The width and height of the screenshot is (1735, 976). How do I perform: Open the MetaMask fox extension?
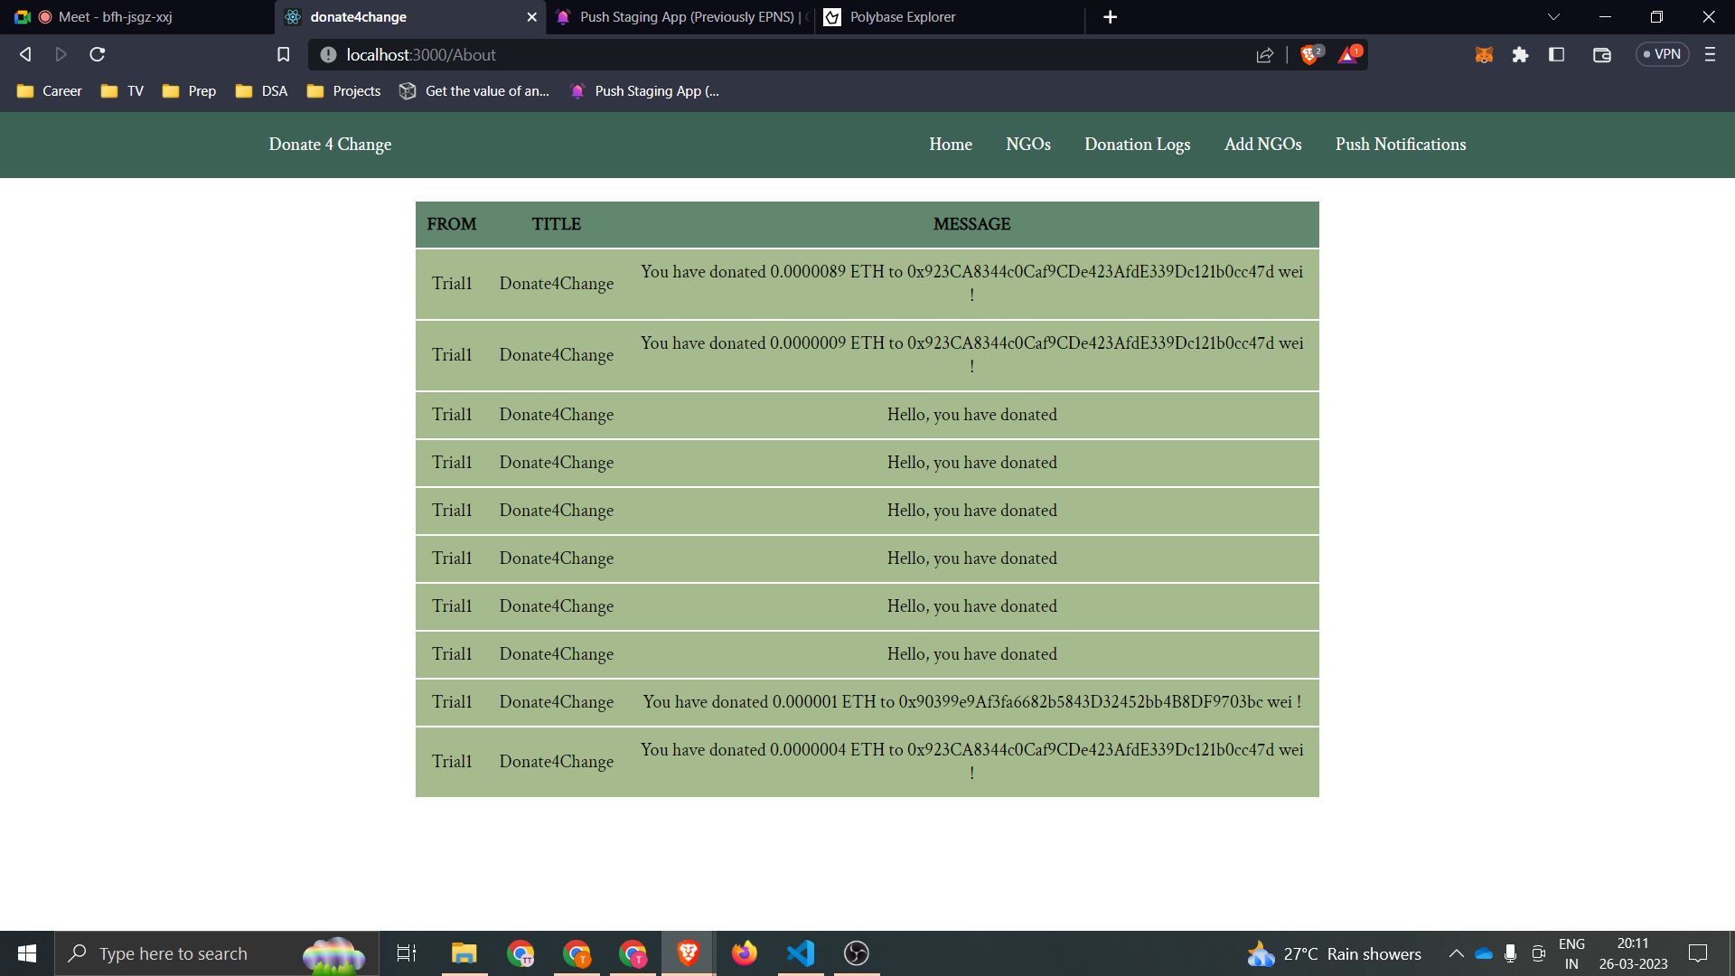tap(1484, 55)
